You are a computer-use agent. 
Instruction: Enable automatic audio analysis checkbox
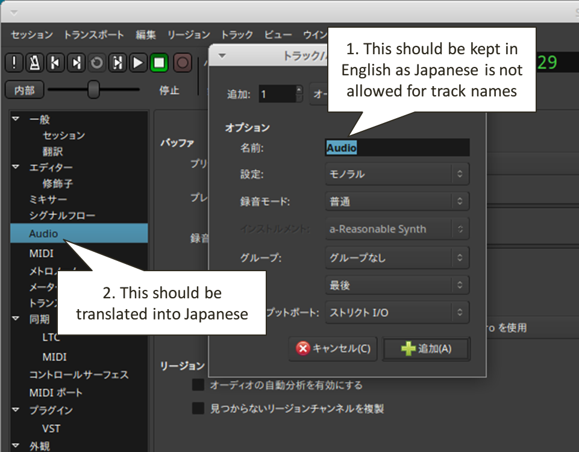198,385
